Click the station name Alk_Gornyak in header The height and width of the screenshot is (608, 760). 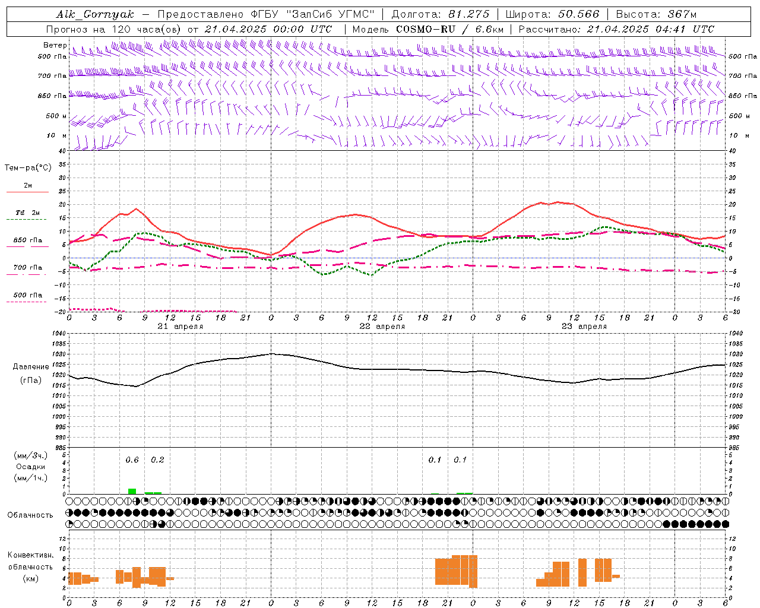coord(96,14)
